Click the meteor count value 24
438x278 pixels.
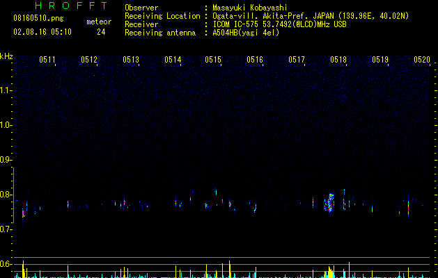point(101,32)
